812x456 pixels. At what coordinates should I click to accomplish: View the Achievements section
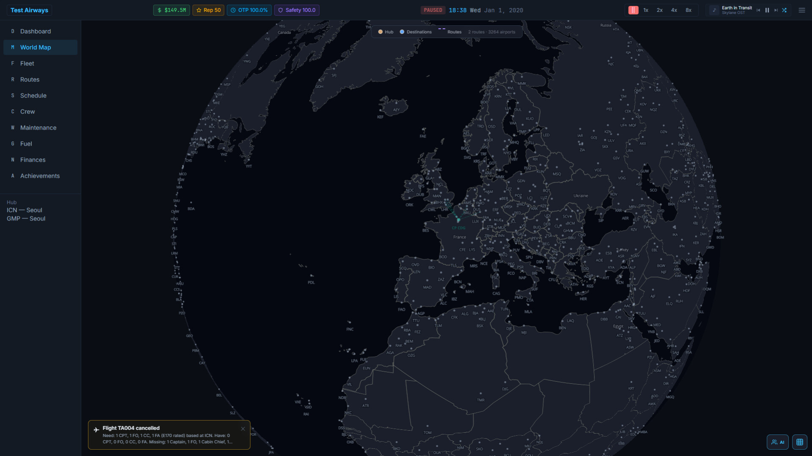(40, 176)
